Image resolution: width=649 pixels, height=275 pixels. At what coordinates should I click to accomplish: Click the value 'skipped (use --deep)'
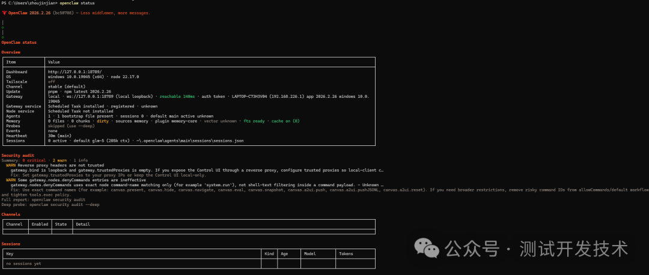pyautogui.click(x=71, y=126)
